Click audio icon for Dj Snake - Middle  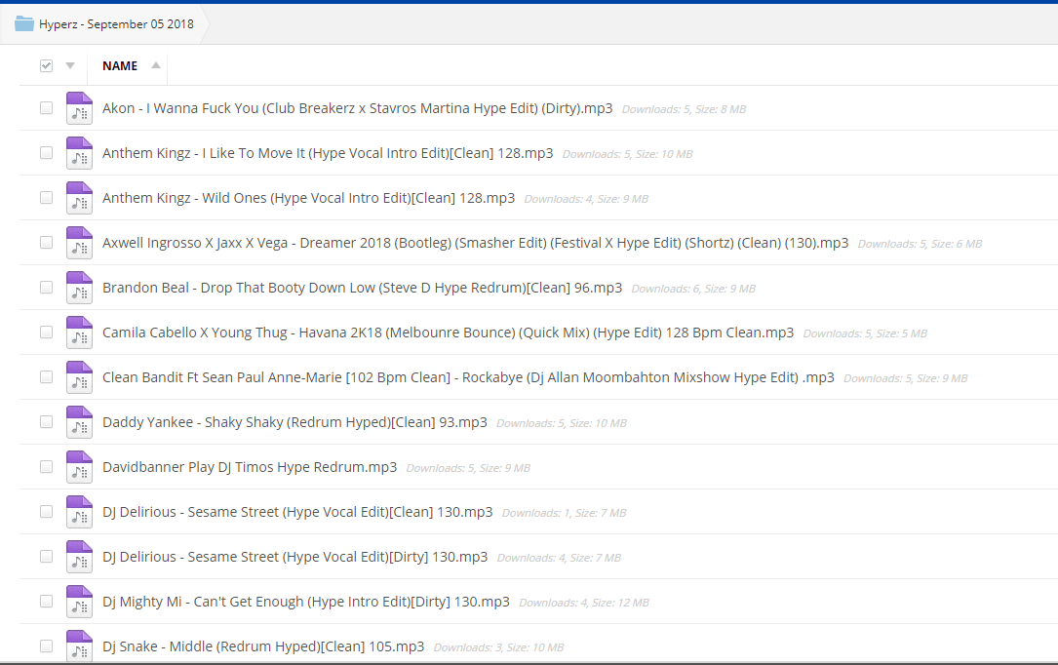[79, 646]
